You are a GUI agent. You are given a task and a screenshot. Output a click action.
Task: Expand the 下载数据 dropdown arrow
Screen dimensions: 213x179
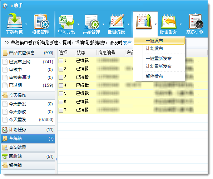click(26, 24)
